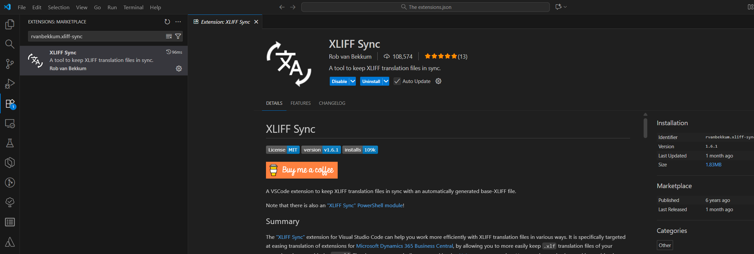Image resolution: width=754 pixels, height=254 pixels.
Task: Open the Go menu
Action: pos(97,7)
